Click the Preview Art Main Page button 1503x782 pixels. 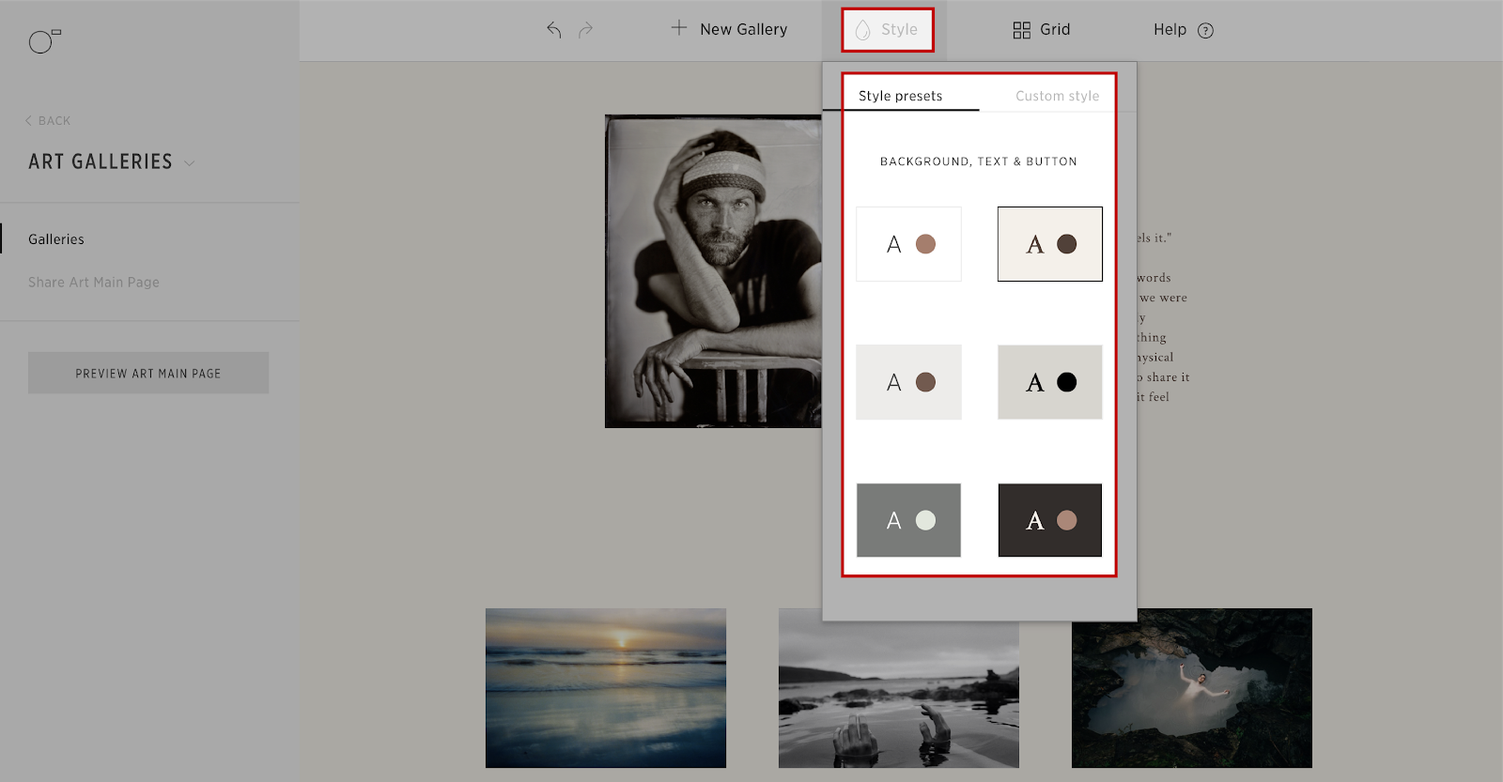coord(148,373)
